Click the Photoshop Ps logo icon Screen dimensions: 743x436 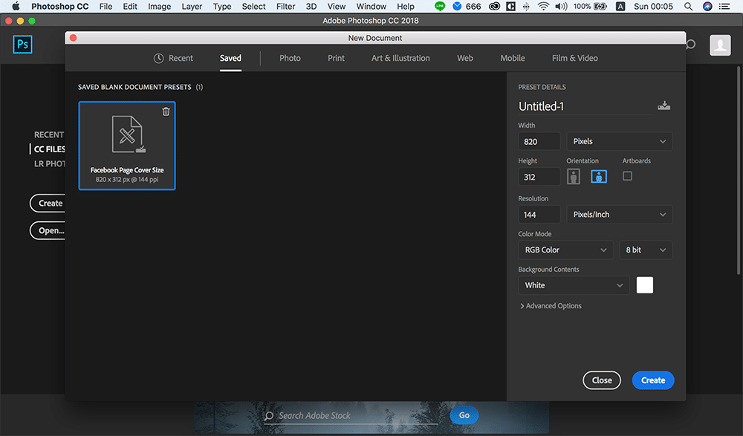coord(23,45)
